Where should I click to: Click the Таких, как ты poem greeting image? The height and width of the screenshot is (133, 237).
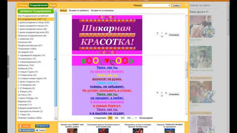click(x=107, y=85)
